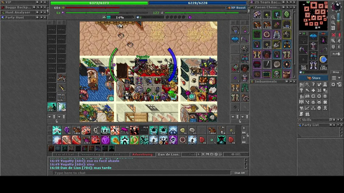Viewport: 344px width, 193px height.
Task: Trigger the F11 'up' action slot
Action: pyautogui.click(x=154, y=130)
